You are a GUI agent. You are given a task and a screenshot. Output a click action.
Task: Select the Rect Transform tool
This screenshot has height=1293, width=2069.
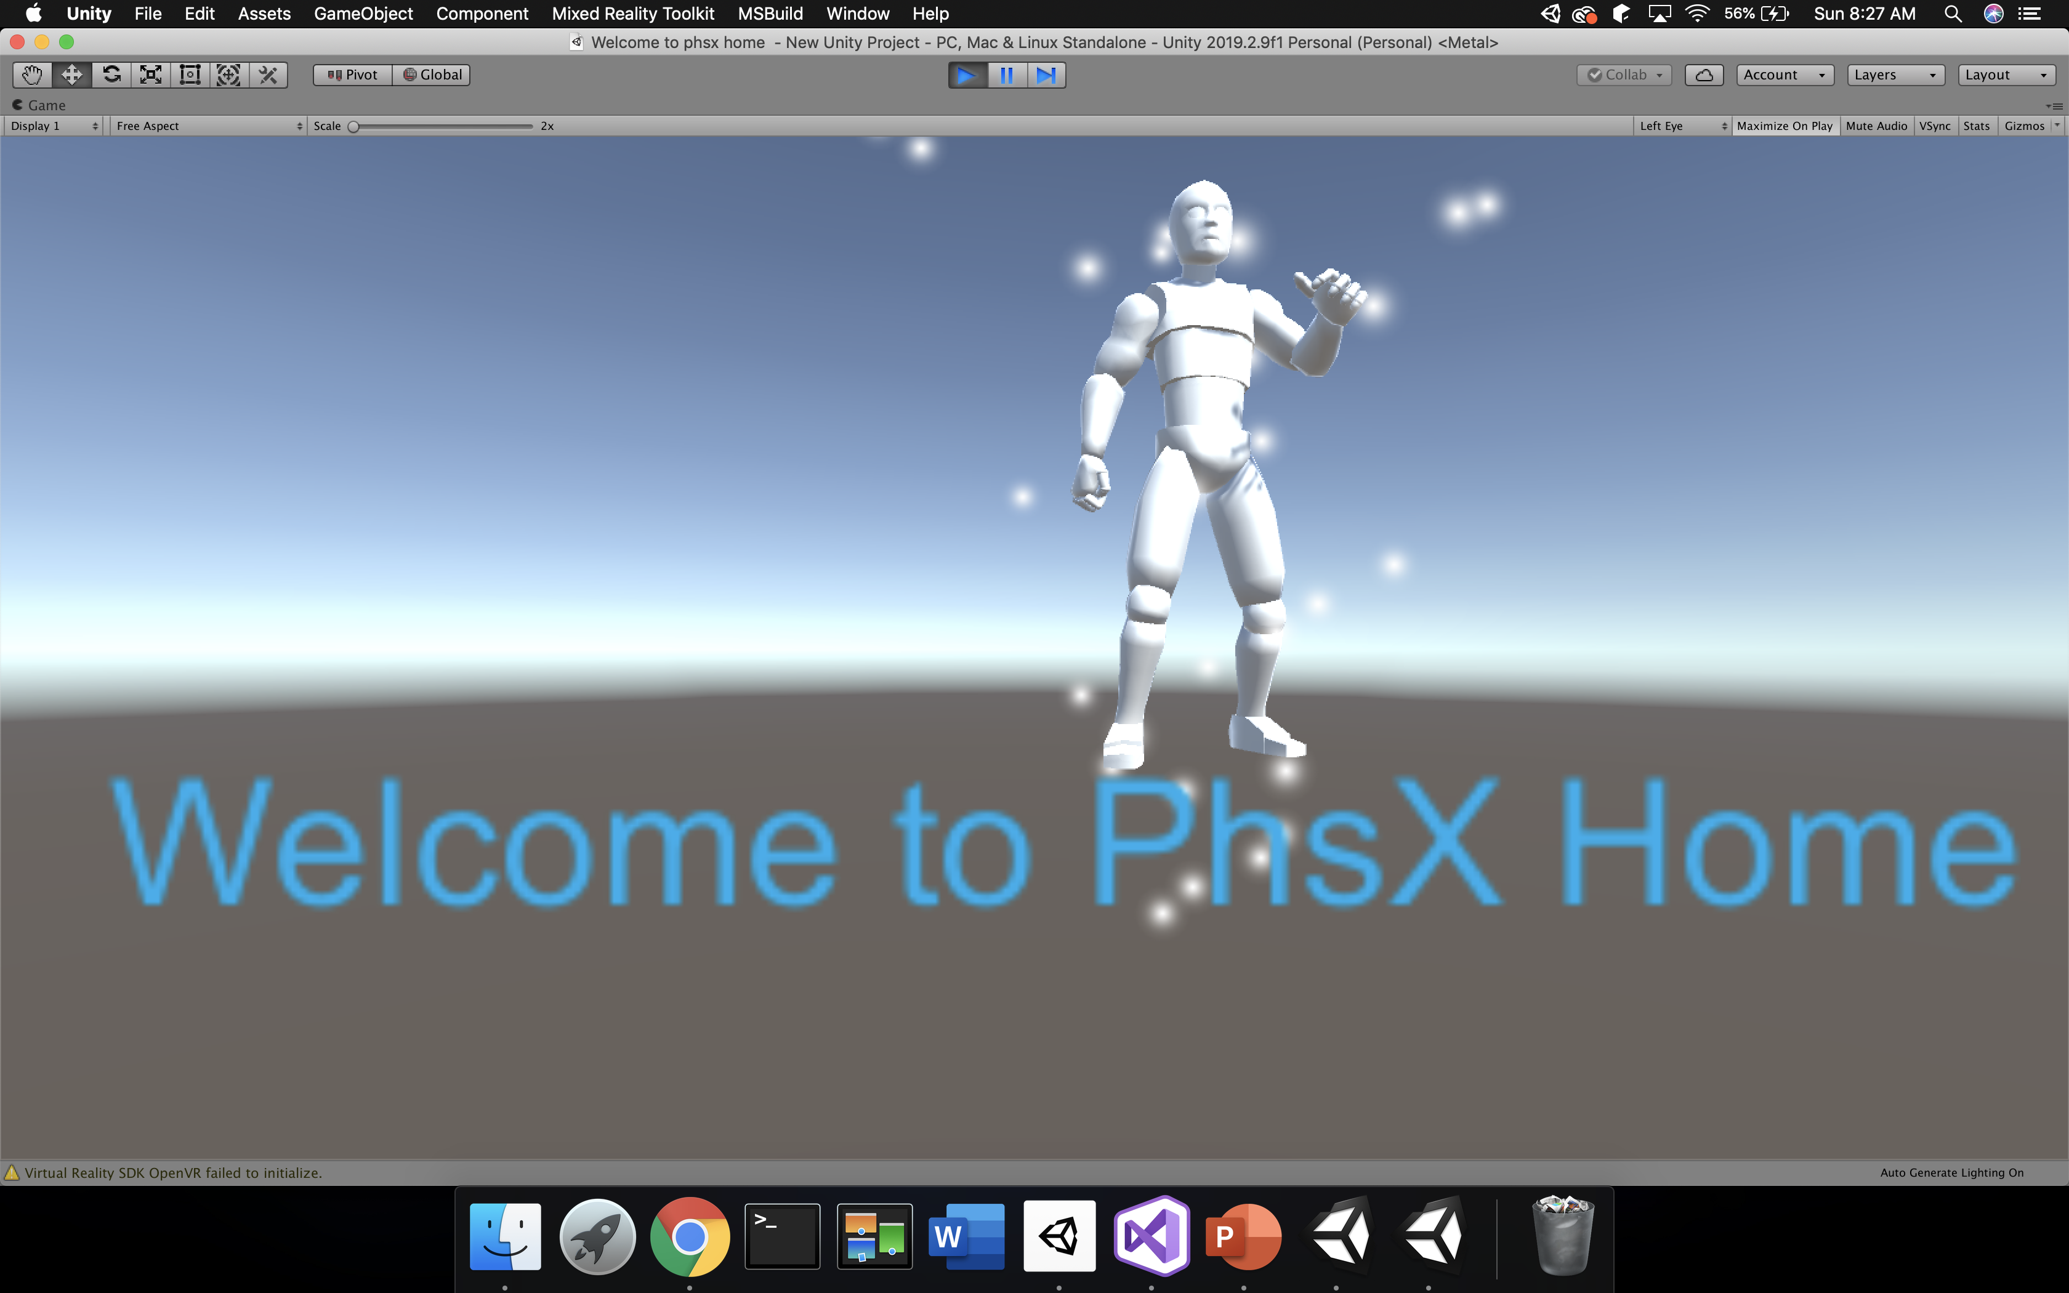pos(190,75)
